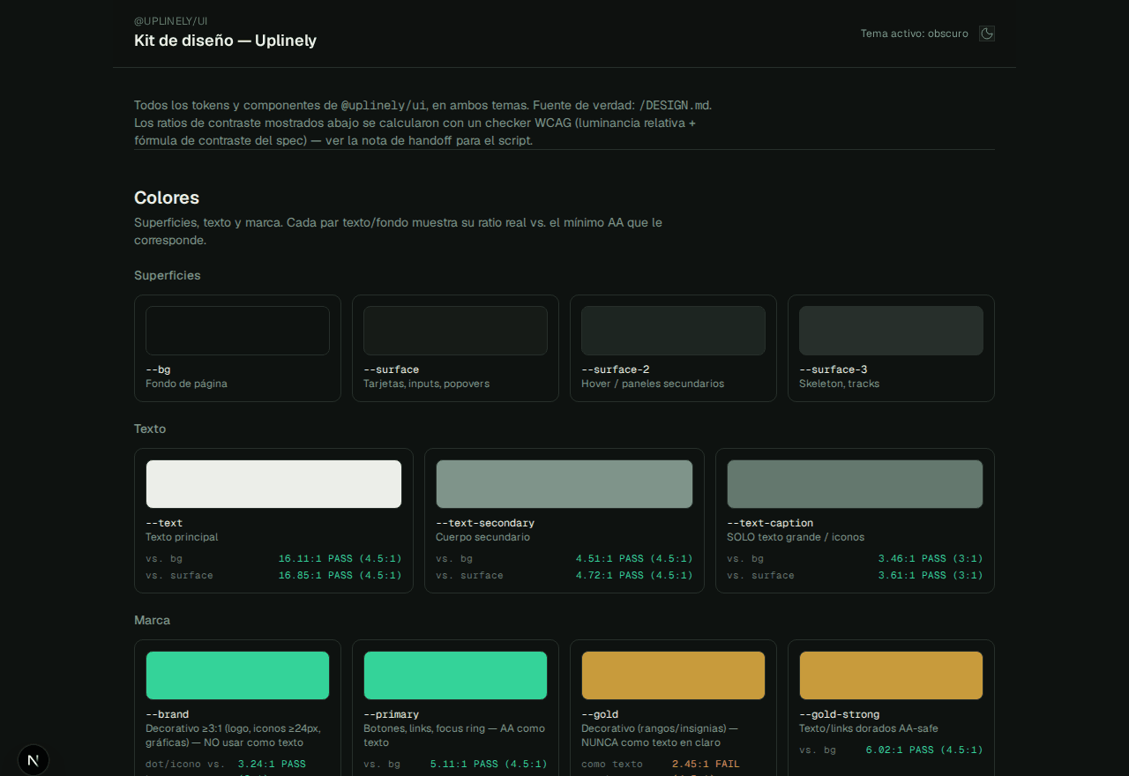Click the --text-secondary color swatch

click(564, 484)
